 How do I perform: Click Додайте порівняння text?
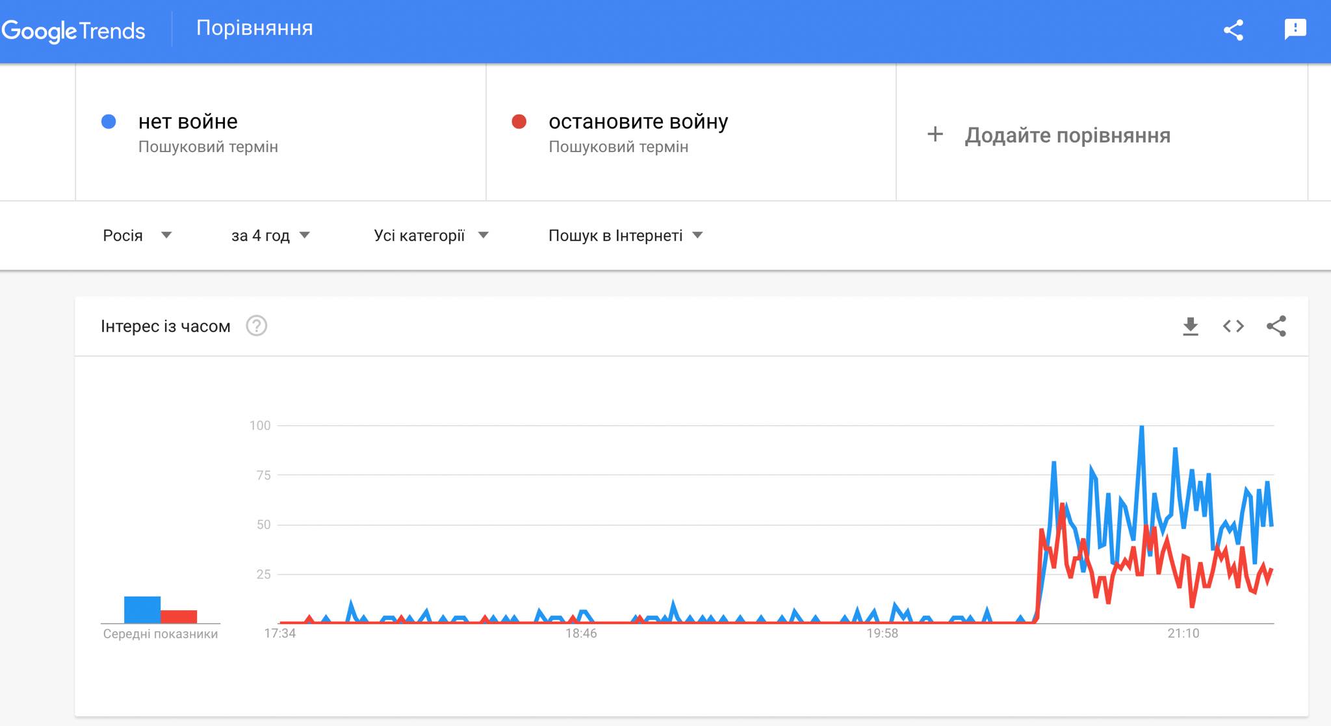(x=1067, y=135)
